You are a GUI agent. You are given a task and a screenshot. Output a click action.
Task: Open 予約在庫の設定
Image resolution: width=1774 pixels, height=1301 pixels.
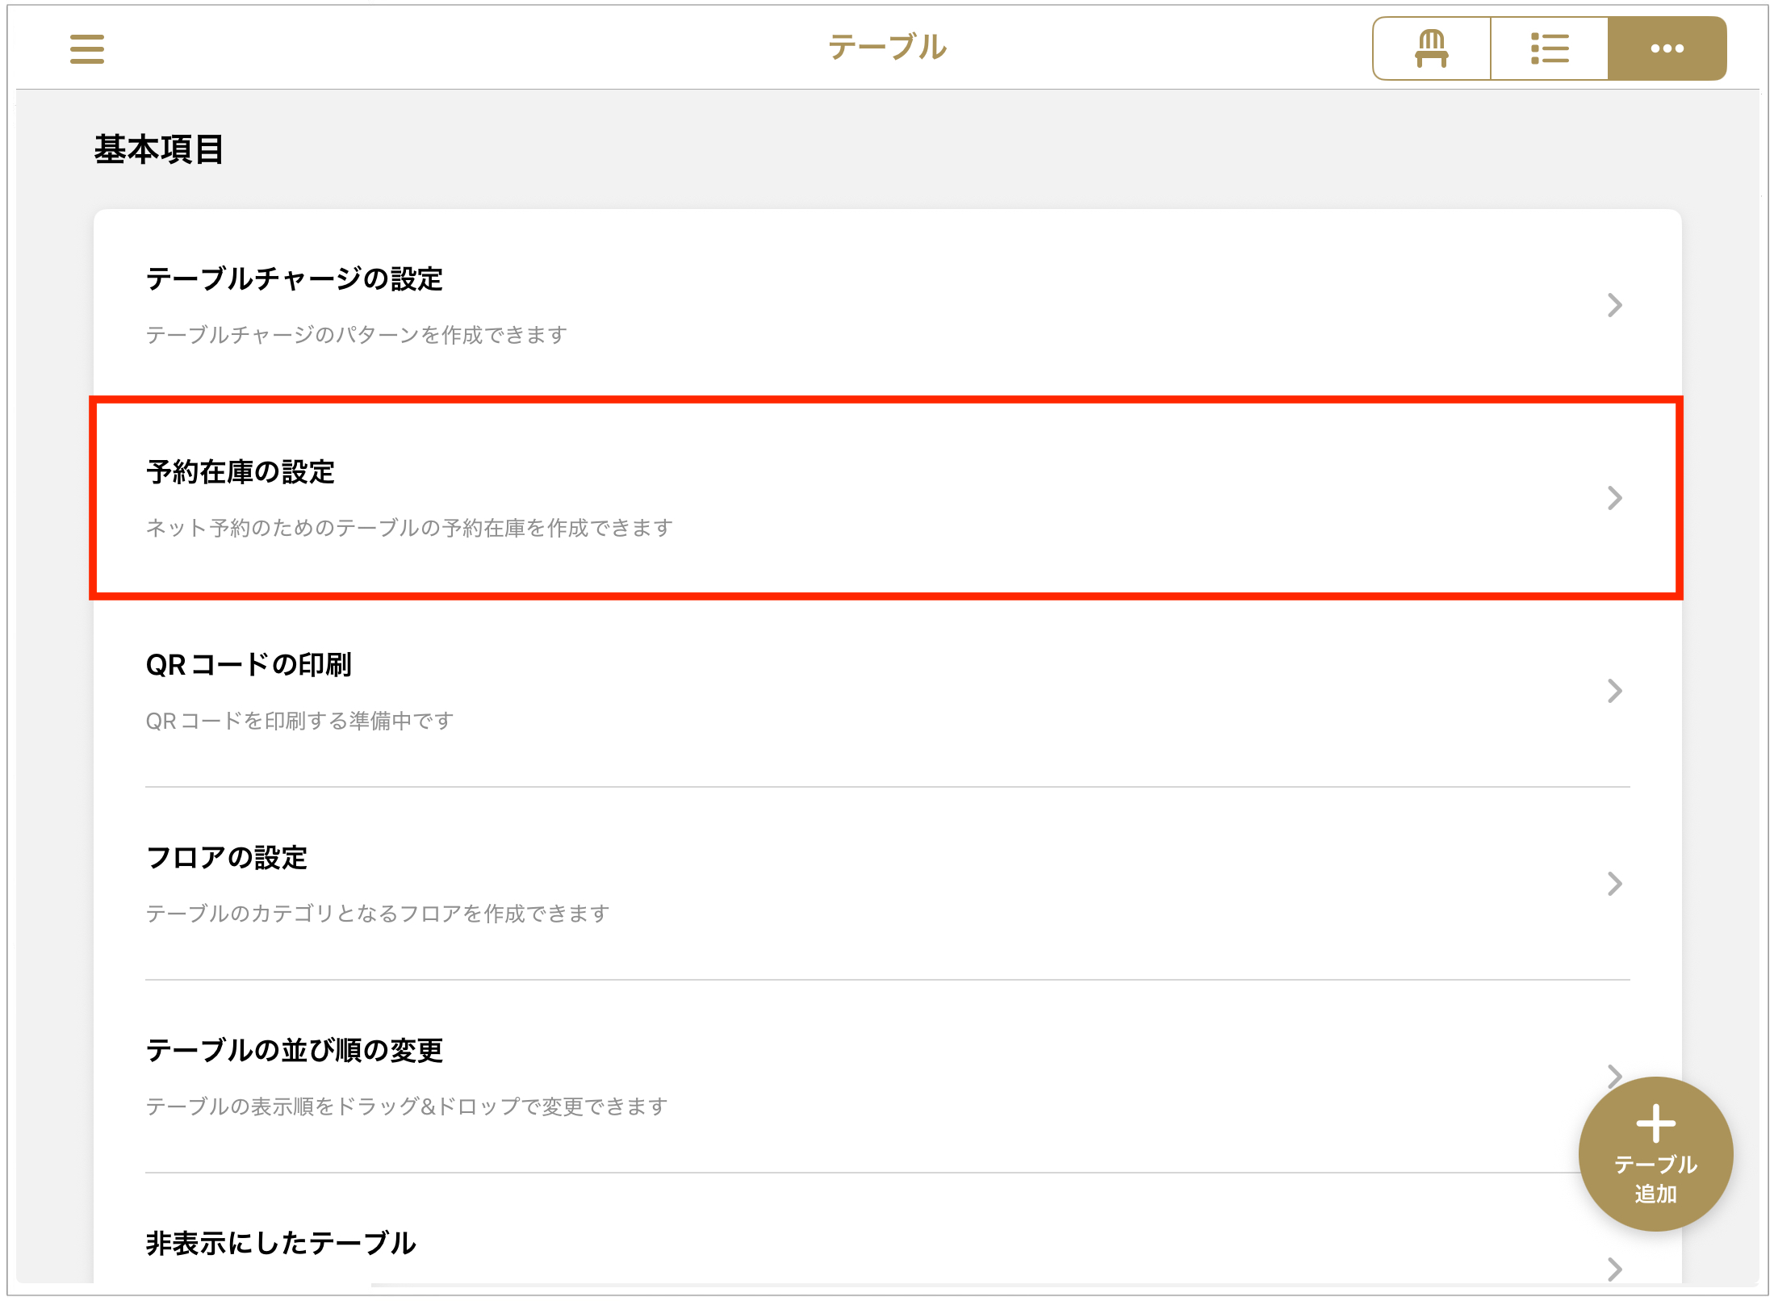click(x=241, y=472)
